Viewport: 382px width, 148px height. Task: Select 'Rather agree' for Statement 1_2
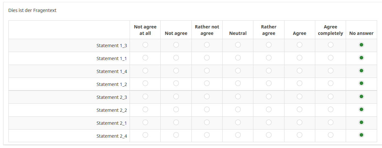coord(269,84)
